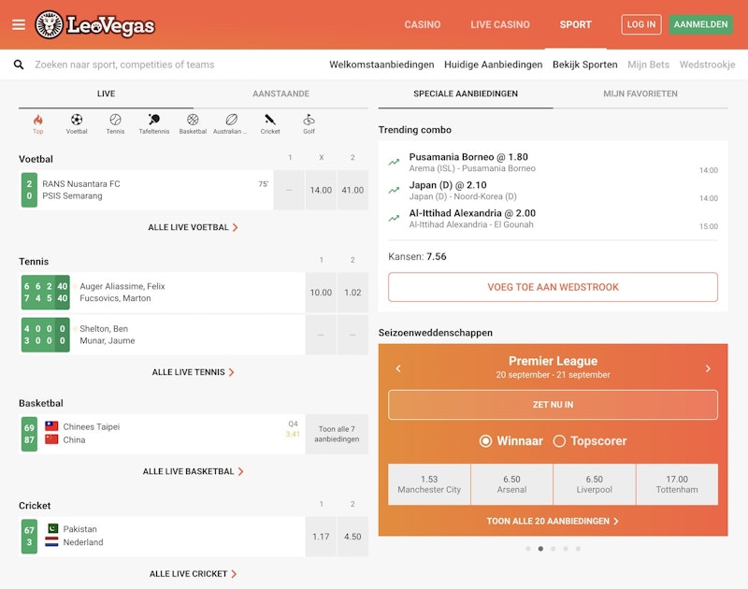Expand ALLE LIVE VOETBAL list
The image size is (748, 589).
tap(193, 227)
